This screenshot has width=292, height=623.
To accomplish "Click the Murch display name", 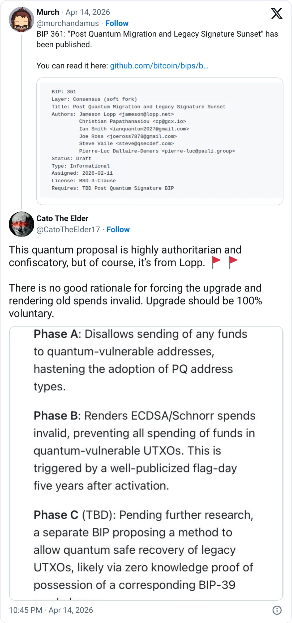I will click(48, 12).
